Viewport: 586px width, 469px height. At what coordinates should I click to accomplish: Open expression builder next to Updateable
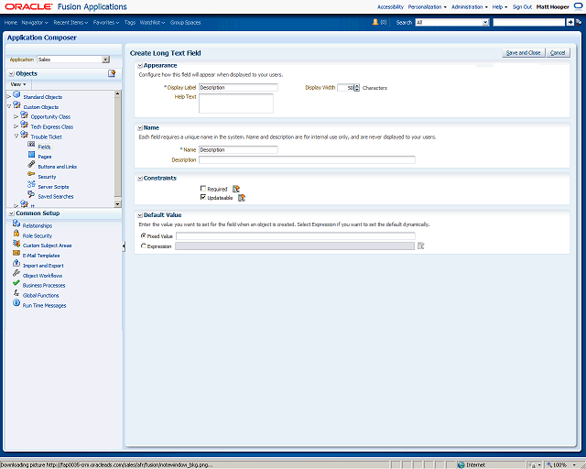click(242, 198)
